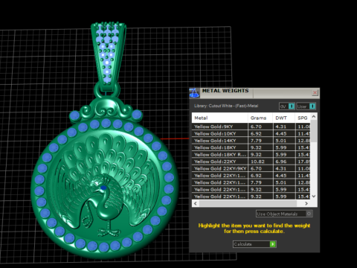
Task: Click the metal list scroll-down arrow
Action: coord(314,197)
